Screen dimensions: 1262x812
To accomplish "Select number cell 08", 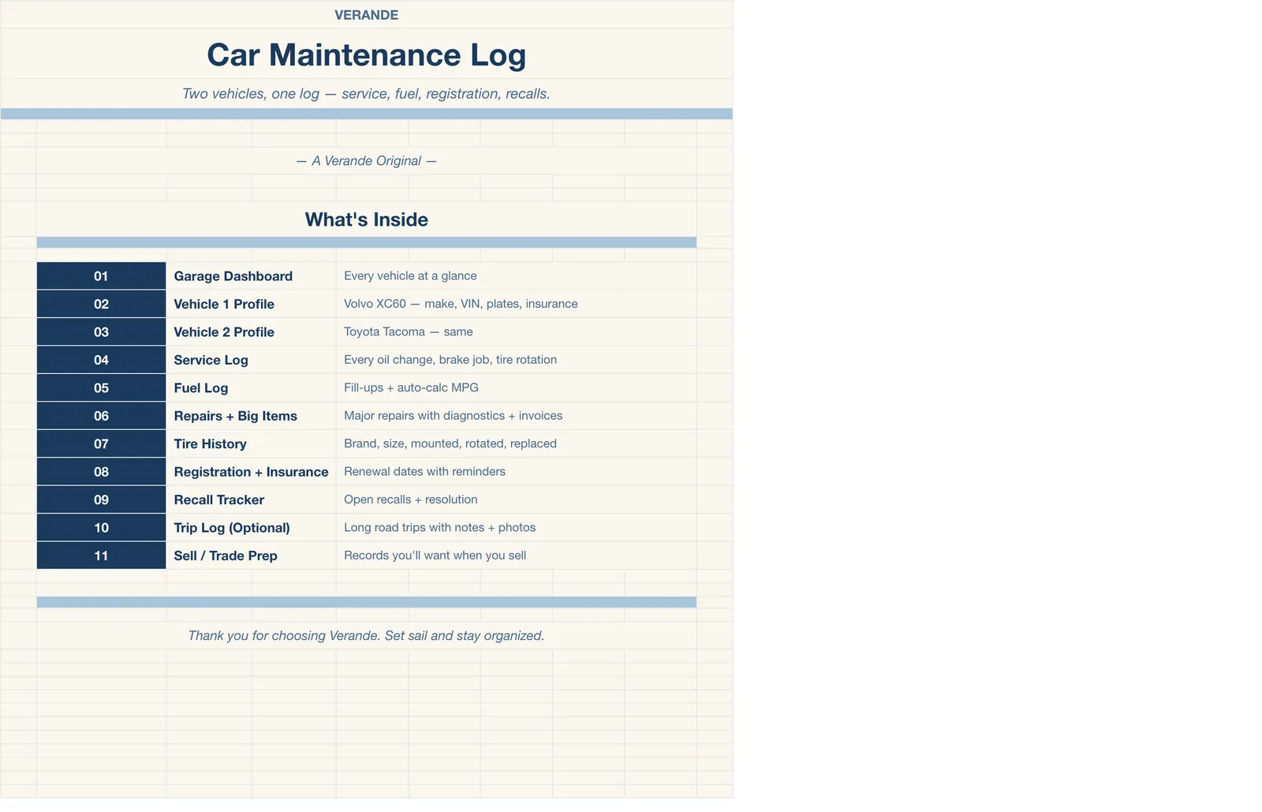I will point(101,472).
